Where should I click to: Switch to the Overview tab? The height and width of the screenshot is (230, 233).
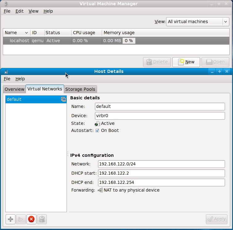[x=14, y=89]
